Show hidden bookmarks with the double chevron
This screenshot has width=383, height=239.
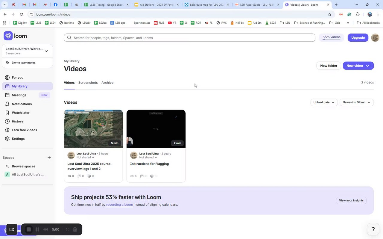[x=348, y=23]
